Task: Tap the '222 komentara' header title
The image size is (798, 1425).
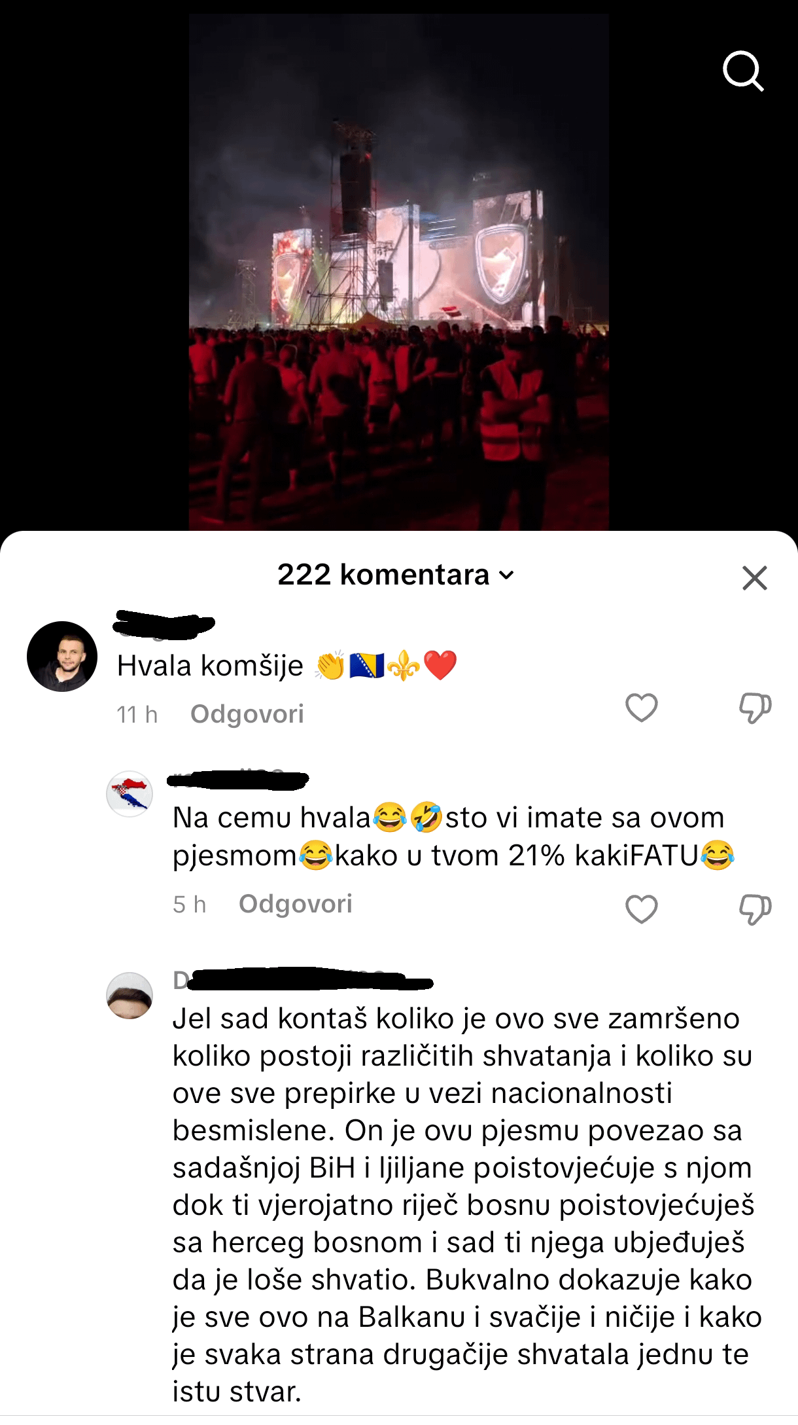Action: click(x=383, y=575)
